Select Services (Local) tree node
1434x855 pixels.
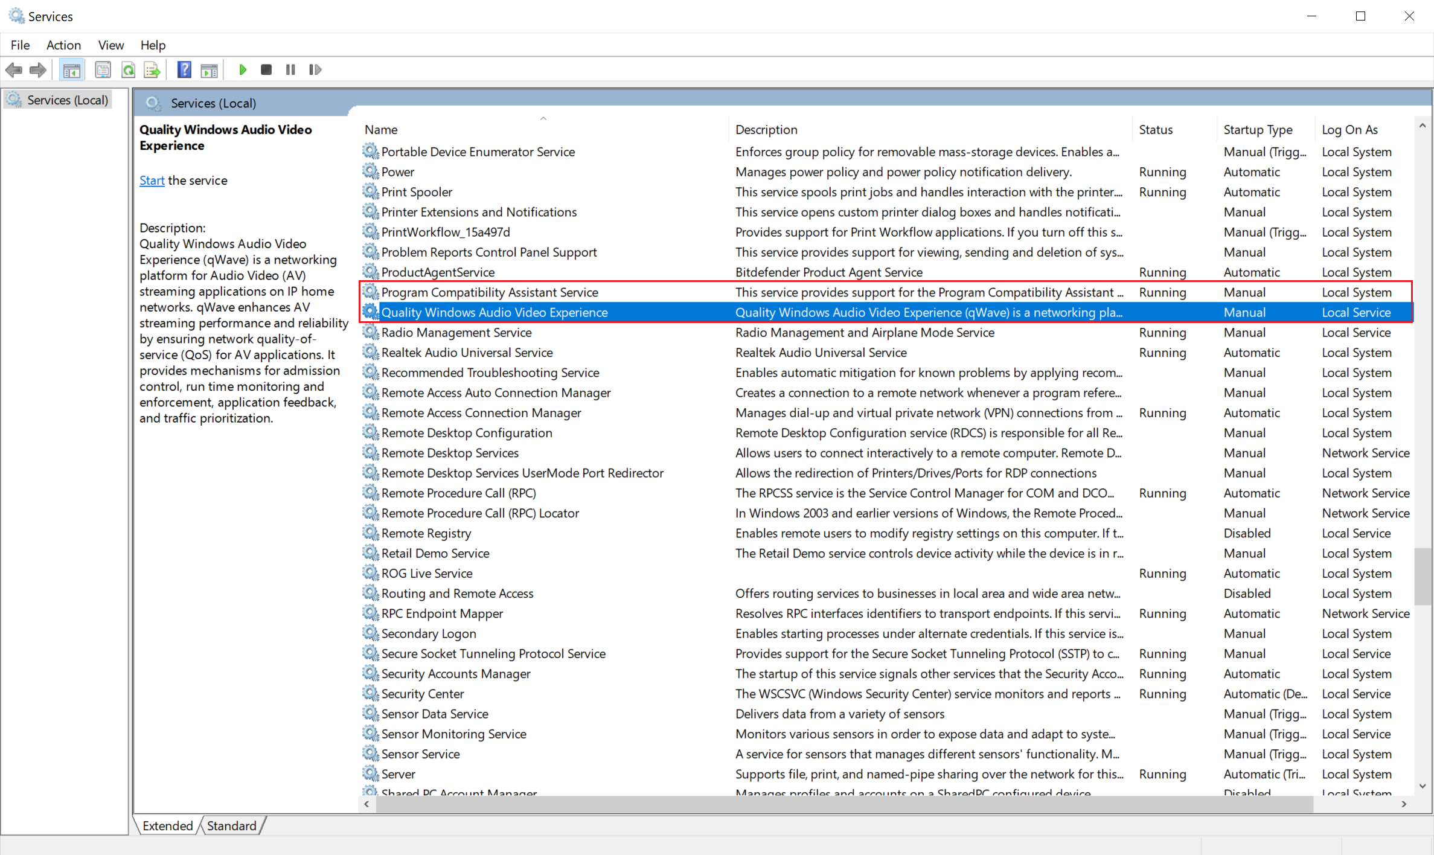pos(59,100)
